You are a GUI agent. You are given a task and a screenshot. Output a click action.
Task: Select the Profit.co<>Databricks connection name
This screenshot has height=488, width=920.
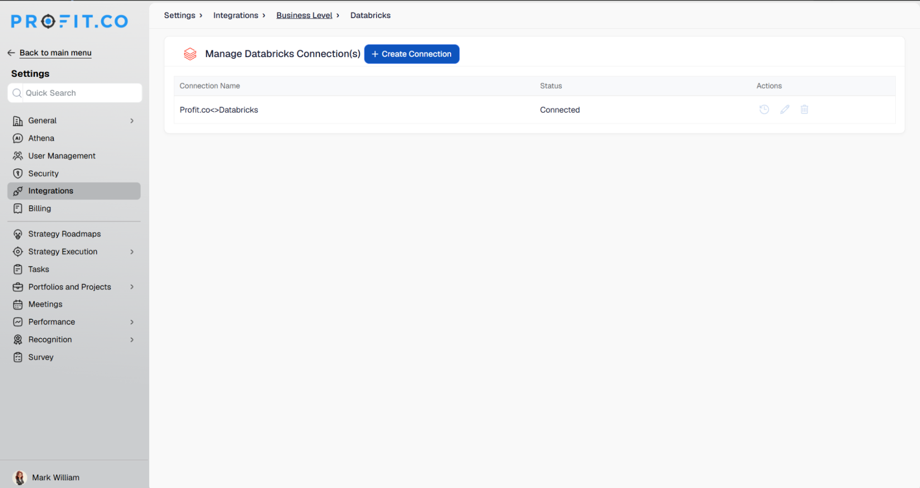tap(219, 110)
